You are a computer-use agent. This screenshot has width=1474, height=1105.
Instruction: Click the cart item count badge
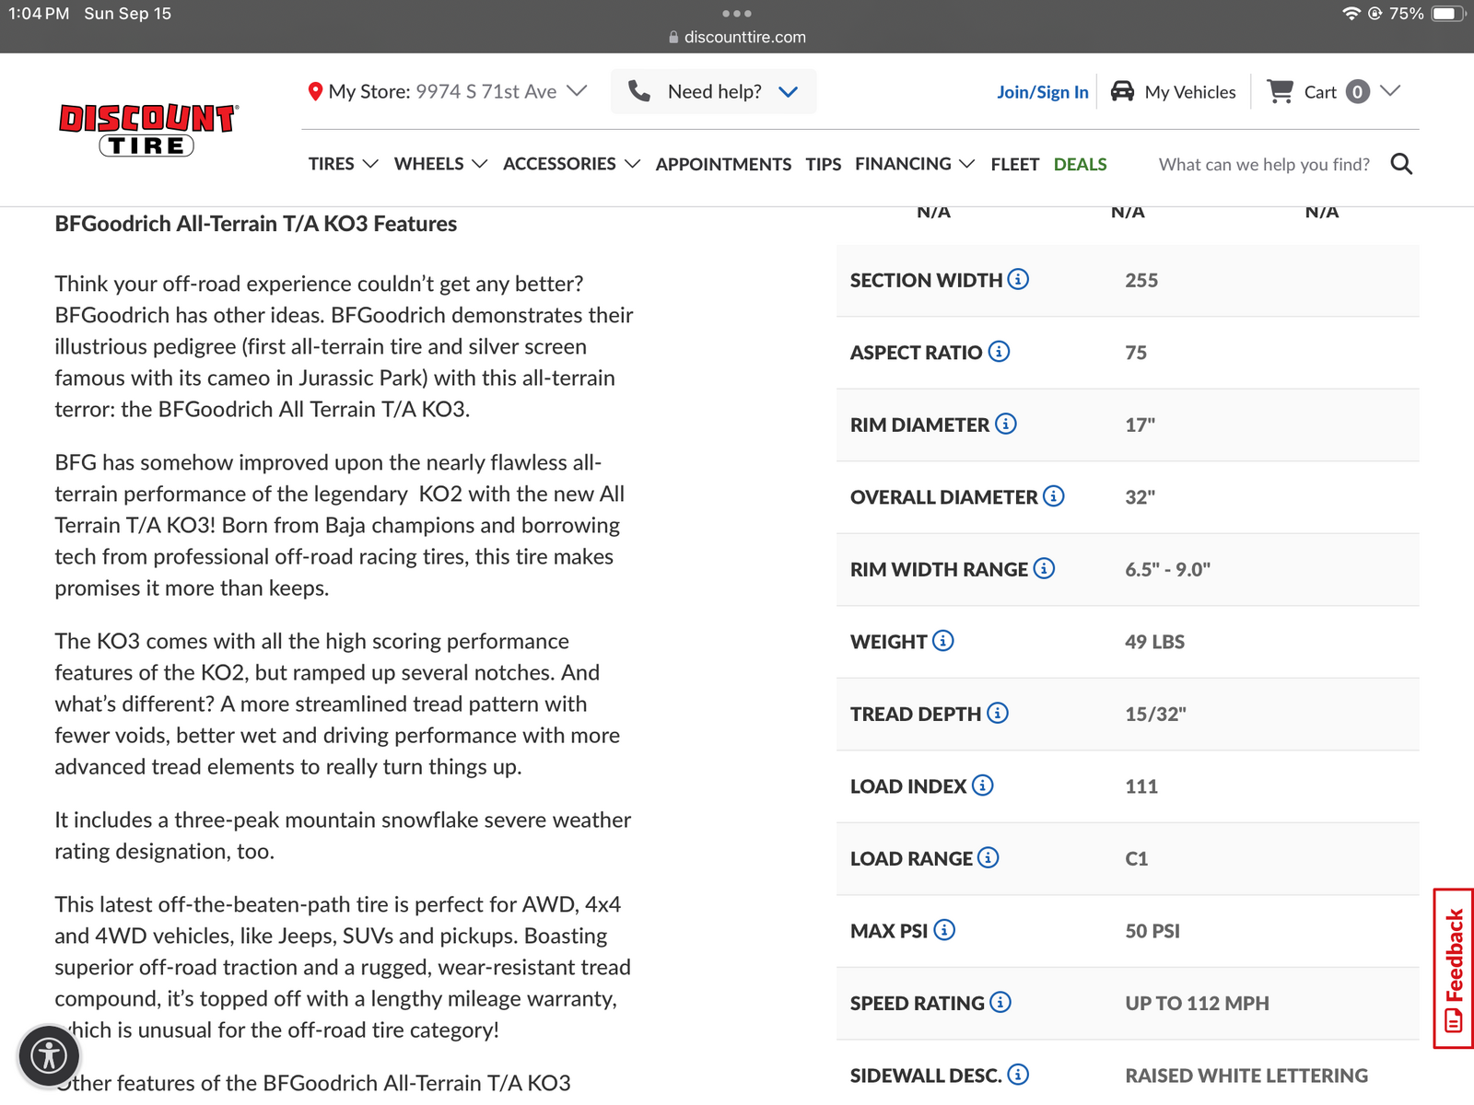(x=1357, y=91)
